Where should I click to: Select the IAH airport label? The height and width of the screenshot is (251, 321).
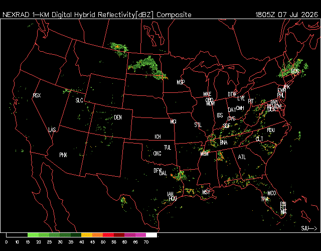click(x=170, y=194)
